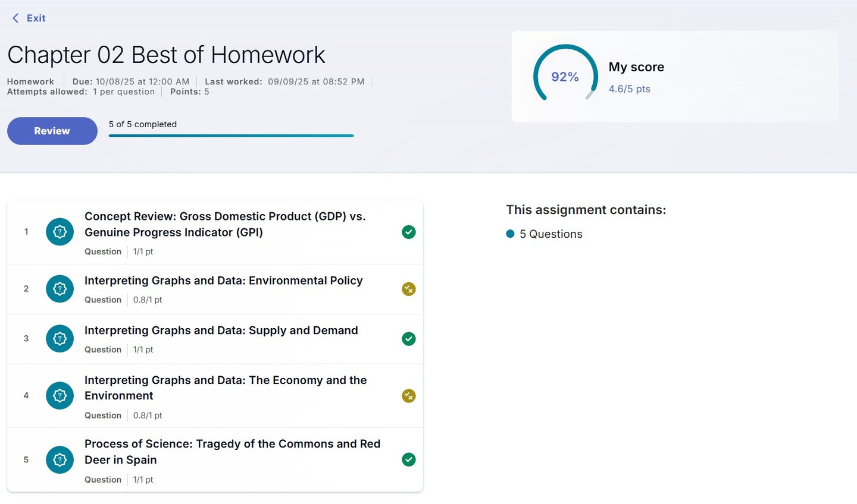This screenshot has height=504, width=857.
Task: Open Process of Science: Tragedy of Commons question
Action: click(x=232, y=452)
